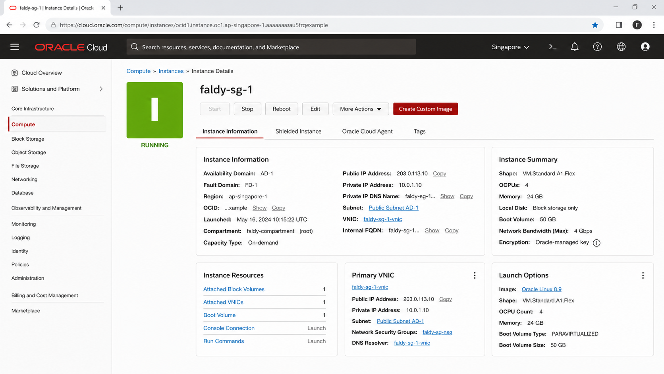This screenshot has width=664, height=374.
Task: Click the Stop button
Action: (x=247, y=109)
